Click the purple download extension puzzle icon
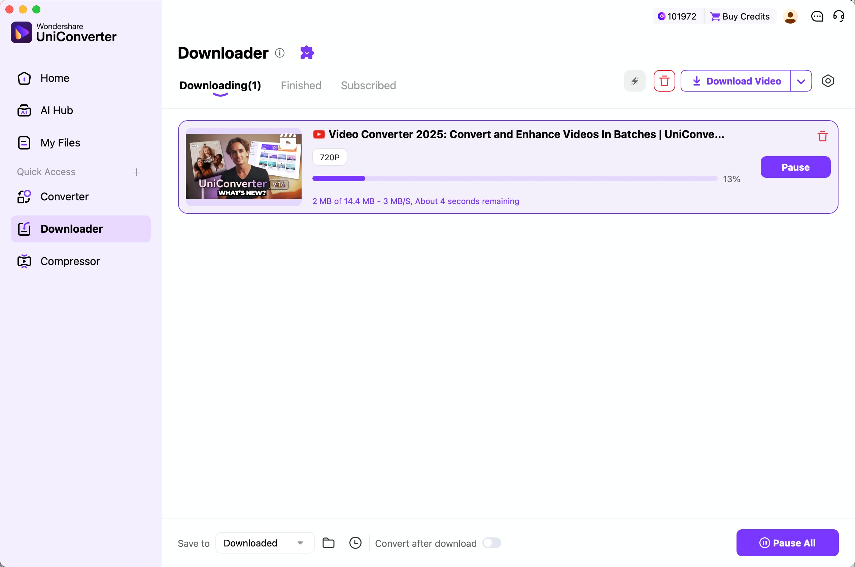 tap(307, 53)
